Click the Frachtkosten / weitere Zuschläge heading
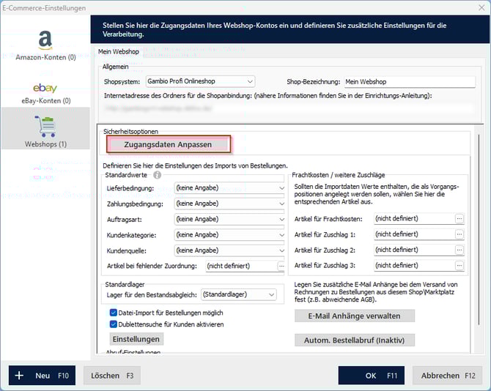Screen dimensions: 491x391 (x=338, y=175)
